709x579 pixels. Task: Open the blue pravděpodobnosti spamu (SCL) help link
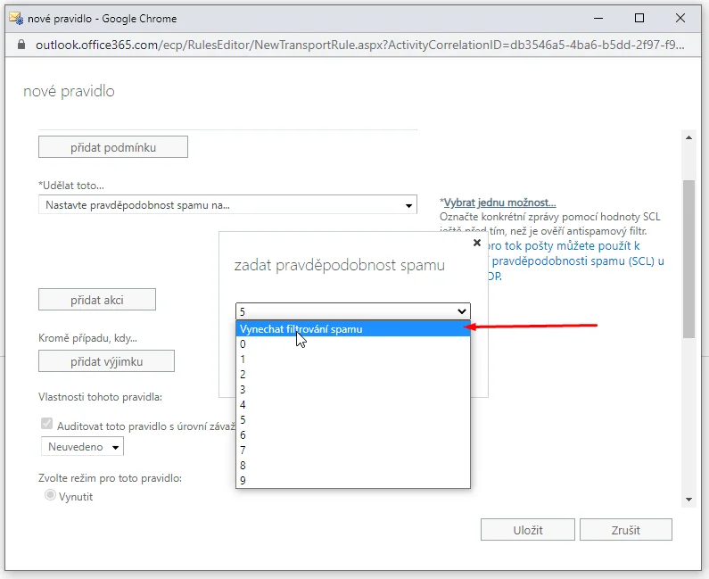point(578,261)
